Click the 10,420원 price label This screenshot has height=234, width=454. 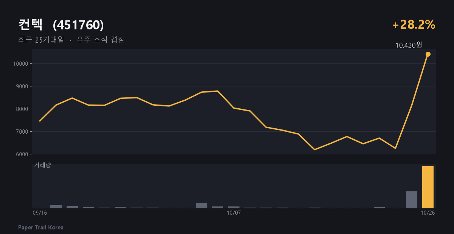pyautogui.click(x=409, y=45)
